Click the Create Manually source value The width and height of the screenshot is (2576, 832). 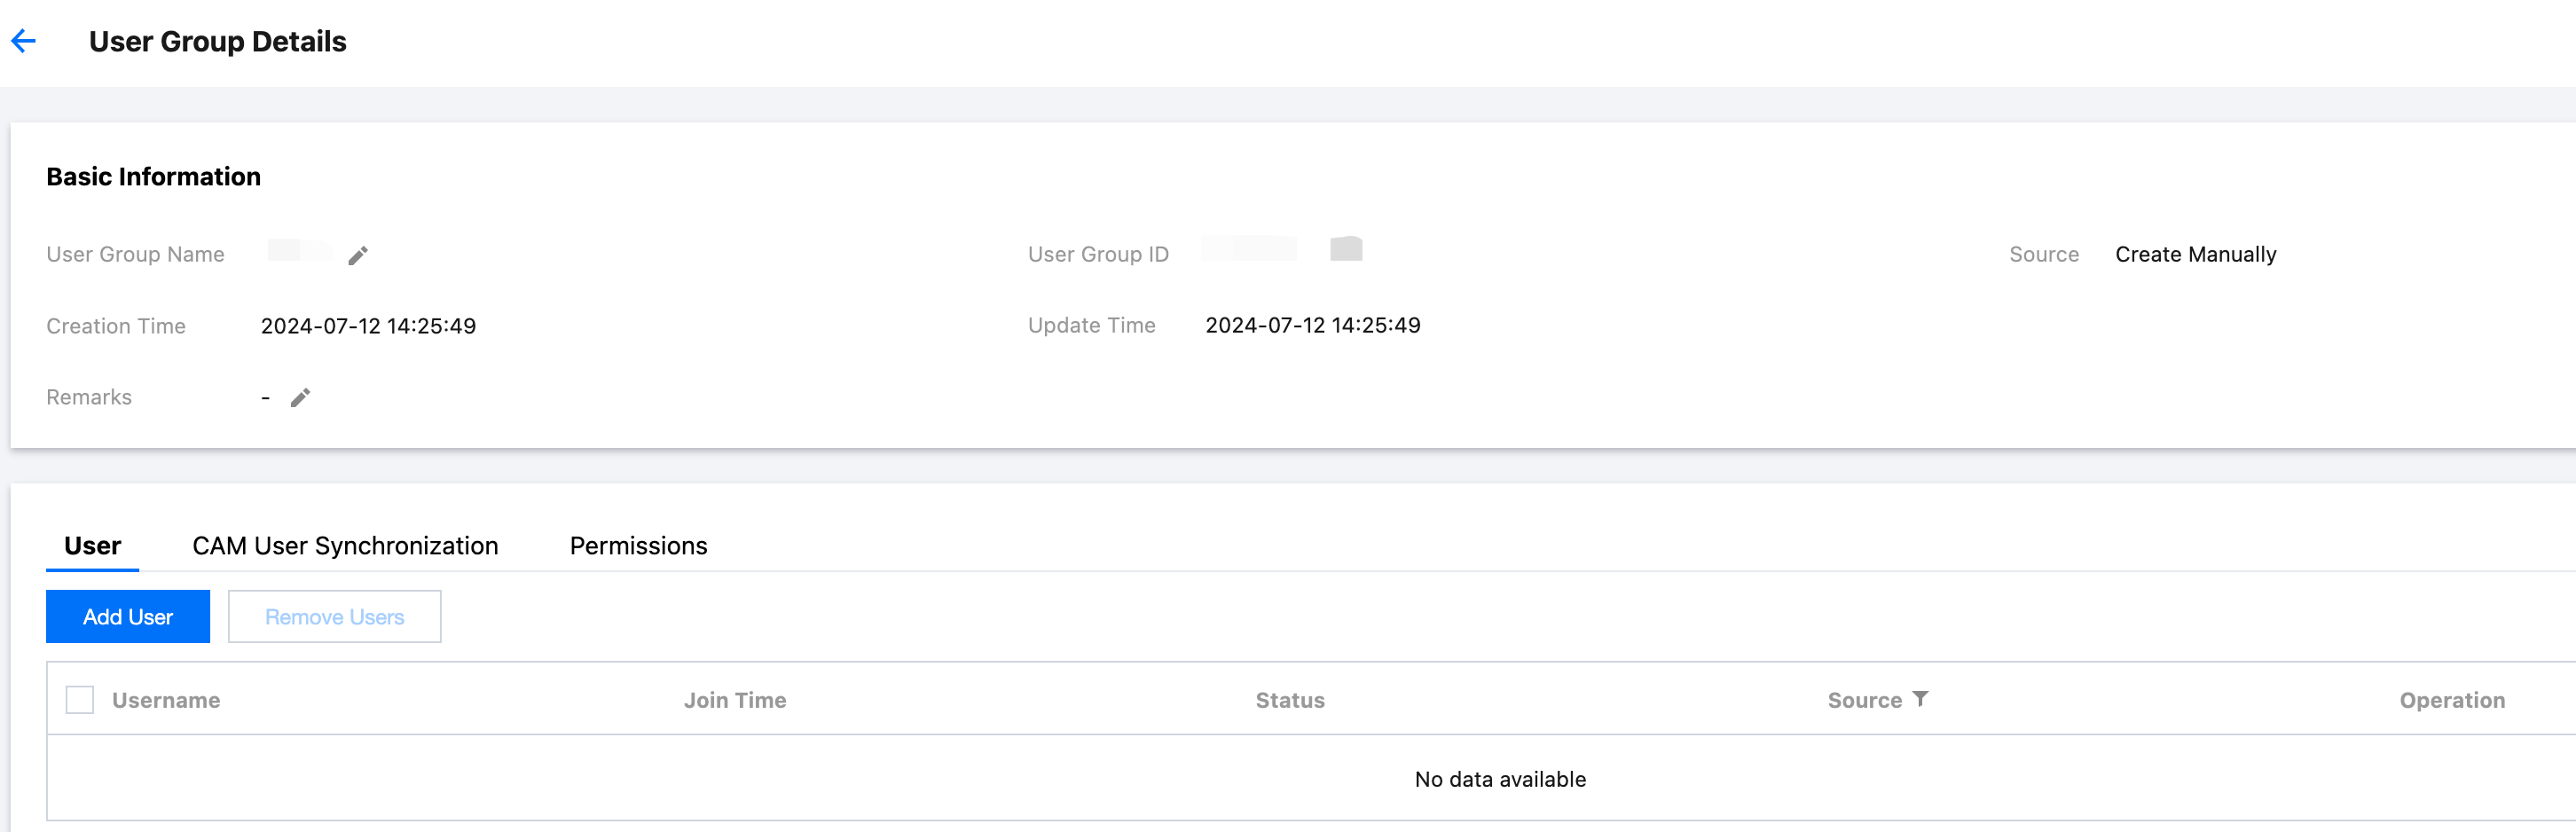[x=2195, y=255]
